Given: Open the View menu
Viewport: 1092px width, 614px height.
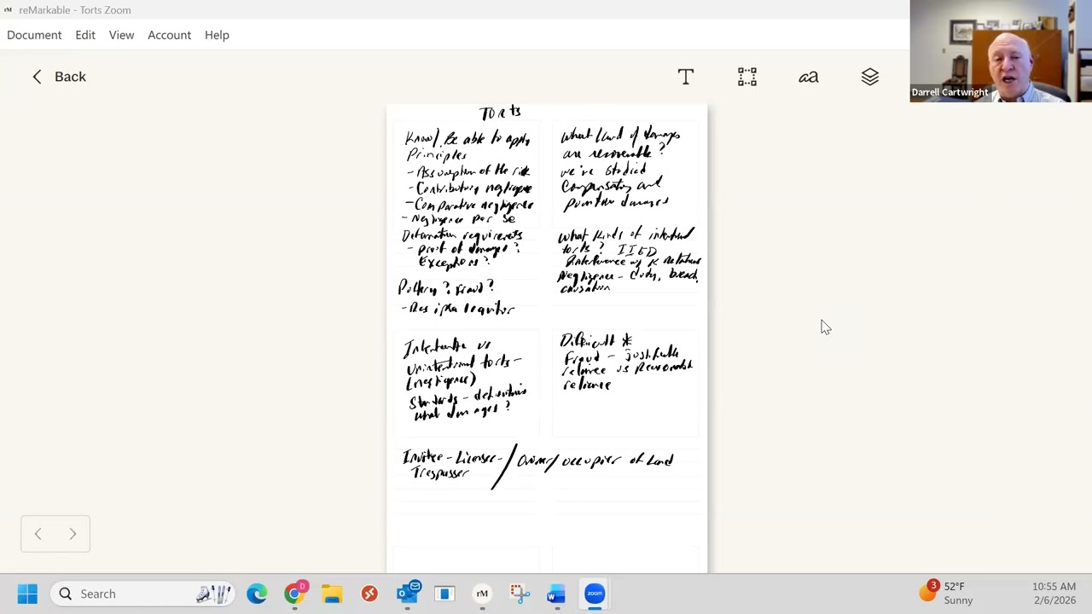Looking at the screenshot, I should [121, 35].
